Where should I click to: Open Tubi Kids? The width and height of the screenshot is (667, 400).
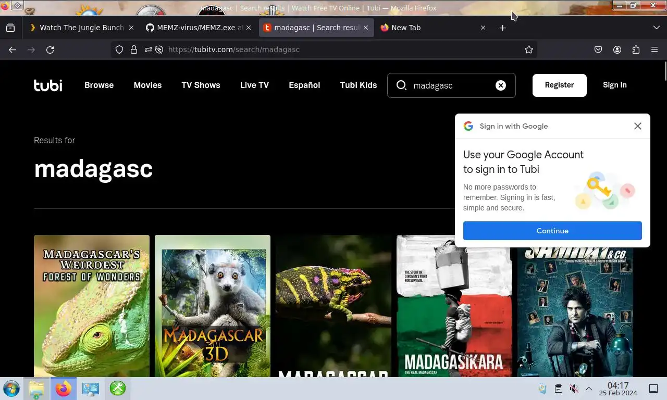tap(359, 85)
